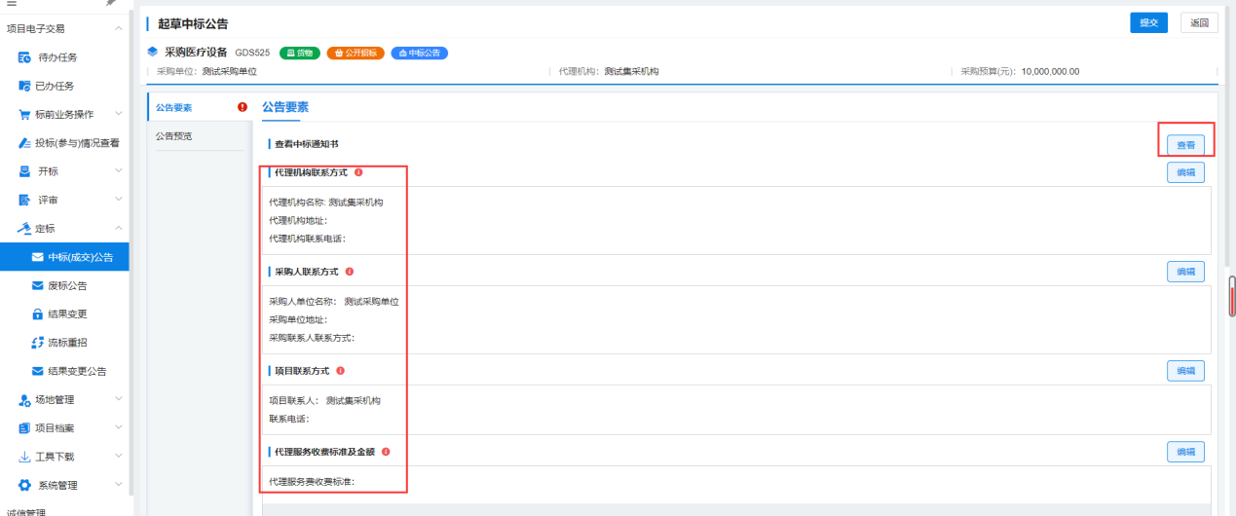
Task: Select the 公告要素 side tab
Action: click(174, 107)
